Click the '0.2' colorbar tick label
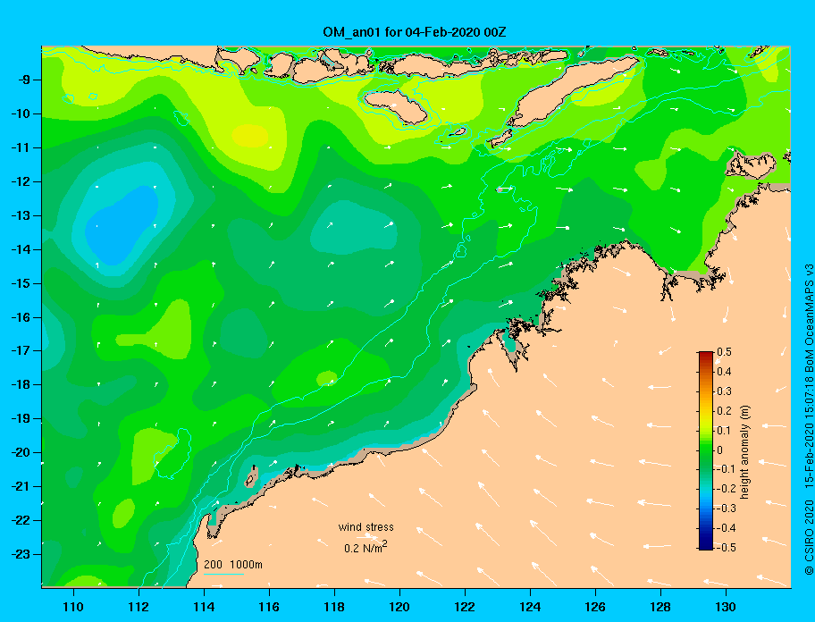815x622 pixels. coord(724,410)
